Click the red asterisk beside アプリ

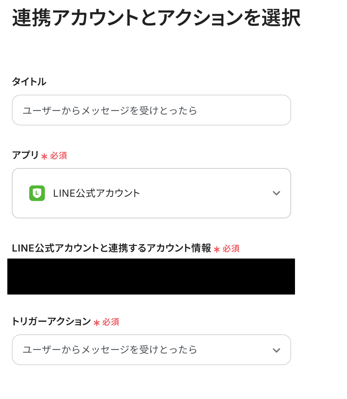pos(44,157)
